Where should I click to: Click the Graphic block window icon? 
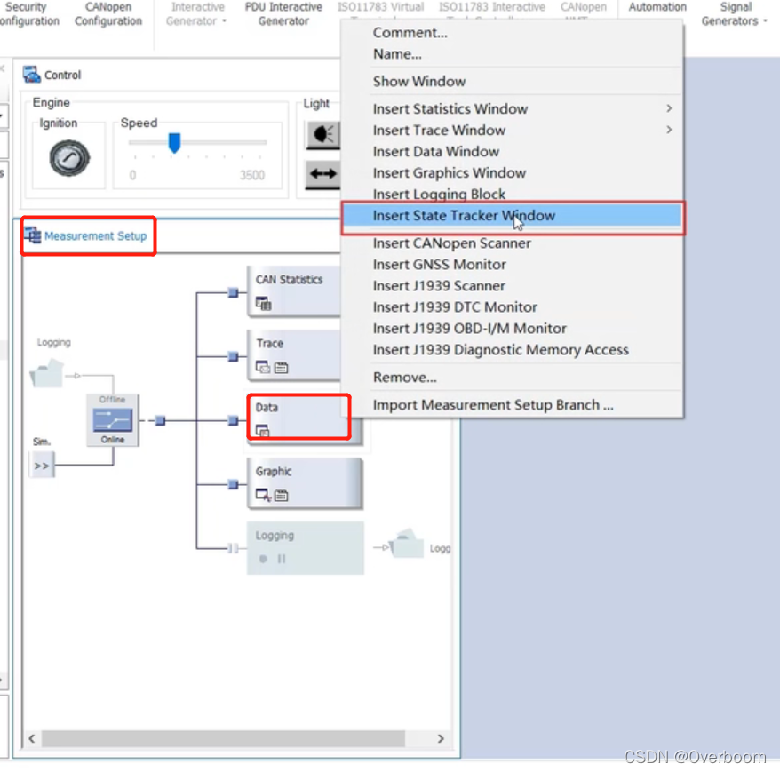pos(263,495)
